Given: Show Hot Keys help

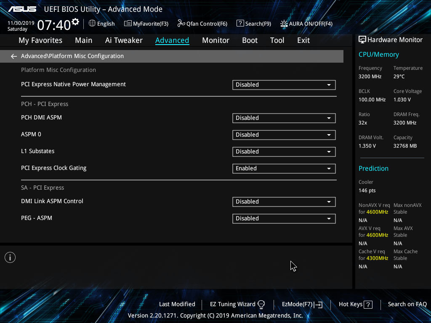Looking at the screenshot, I should coord(355,304).
